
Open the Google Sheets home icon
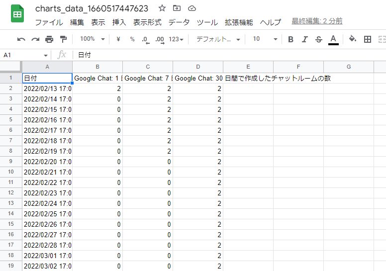click(x=17, y=13)
